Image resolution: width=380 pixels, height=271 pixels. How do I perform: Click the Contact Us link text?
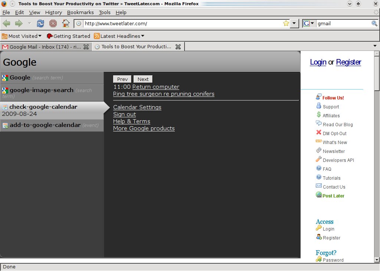[334, 187]
